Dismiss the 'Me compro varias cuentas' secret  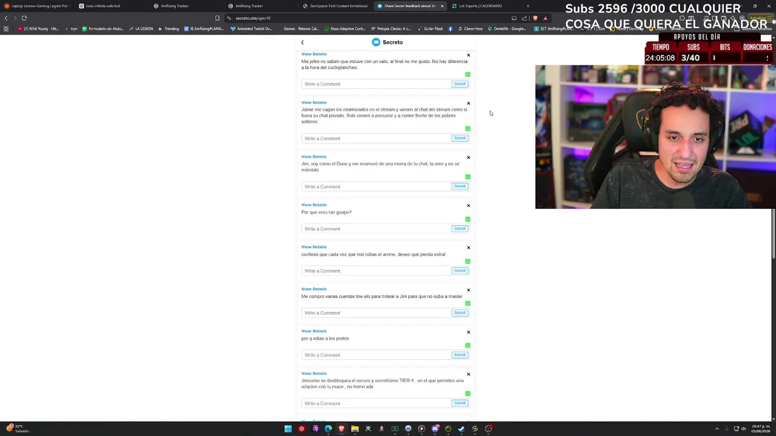(468, 290)
